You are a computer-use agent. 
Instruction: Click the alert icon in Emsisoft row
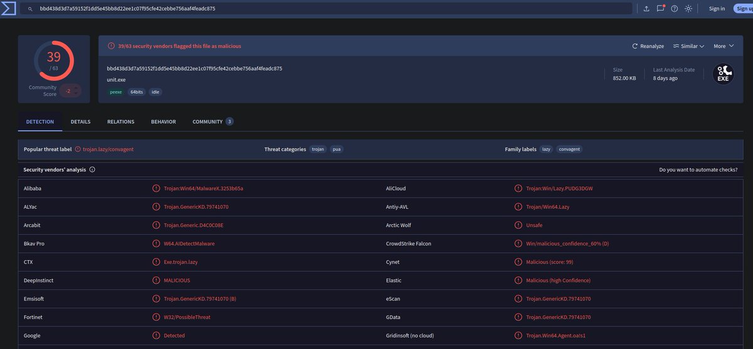tap(156, 299)
